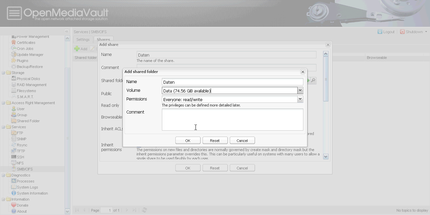Click the System Logs icon
Viewport: 430px width, 215px height.
click(x=14, y=187)
